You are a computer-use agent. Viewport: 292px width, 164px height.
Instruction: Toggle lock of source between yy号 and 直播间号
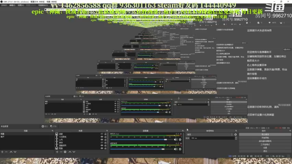[x=105, y=142]
